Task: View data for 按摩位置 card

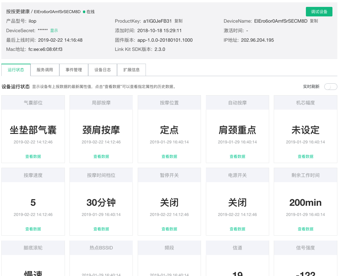Action: coord(169,157)
